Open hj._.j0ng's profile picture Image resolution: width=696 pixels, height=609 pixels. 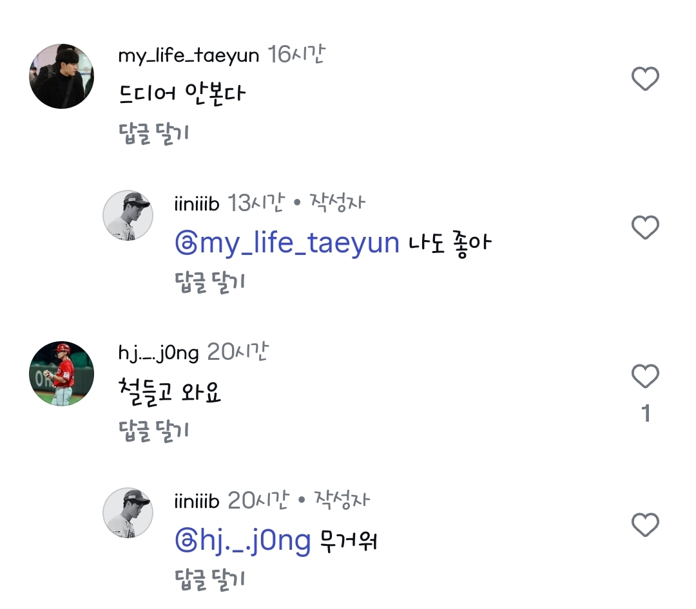click(x=62, y=373)
